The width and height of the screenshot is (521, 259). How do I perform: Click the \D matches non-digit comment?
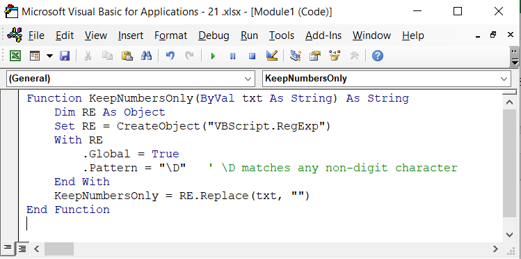tap(333, 168)
